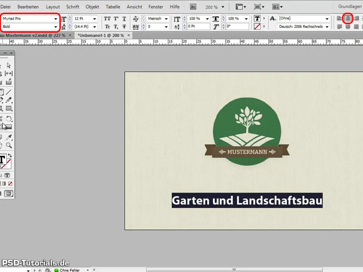Open the Grundlagen workspace switcher

click(x=350, y=6)
